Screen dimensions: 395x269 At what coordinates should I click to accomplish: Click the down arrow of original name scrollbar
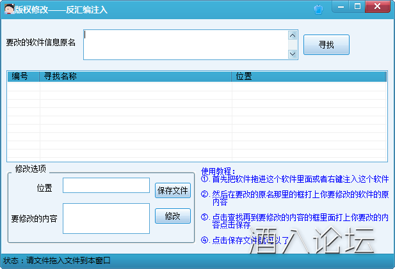tap(293, 54)
